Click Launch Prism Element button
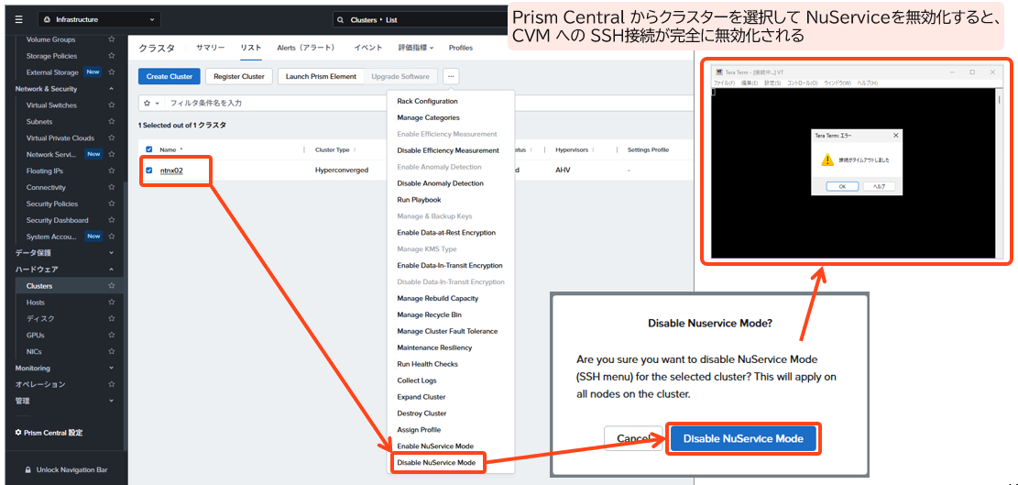This screenshot has width=1018, height=485. (321, 76)
